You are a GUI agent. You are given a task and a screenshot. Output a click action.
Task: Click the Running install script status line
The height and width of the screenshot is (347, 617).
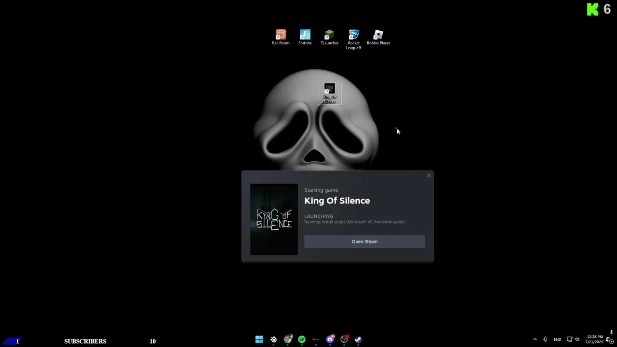[x=354, y=222]
